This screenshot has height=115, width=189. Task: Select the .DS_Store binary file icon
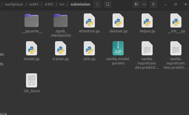coord(32,80)
